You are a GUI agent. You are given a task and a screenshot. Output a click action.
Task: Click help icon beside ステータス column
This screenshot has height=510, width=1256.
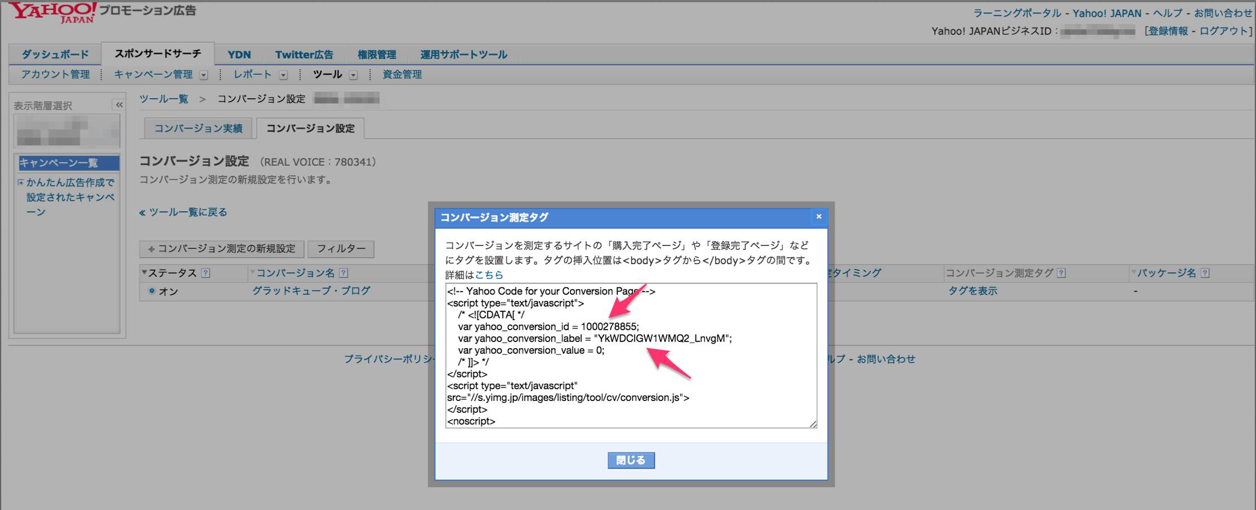206,273
